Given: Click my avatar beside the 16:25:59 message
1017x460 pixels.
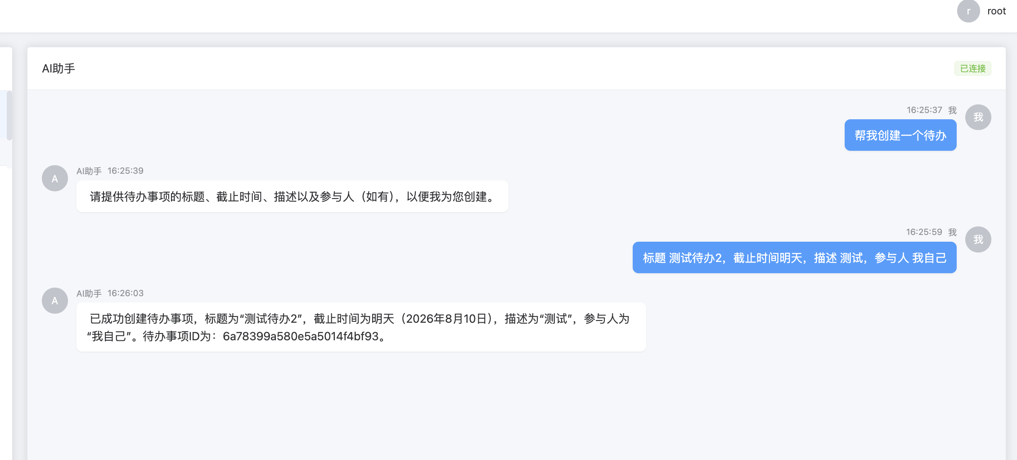Looking at the screenshot, I should [978, 239].
